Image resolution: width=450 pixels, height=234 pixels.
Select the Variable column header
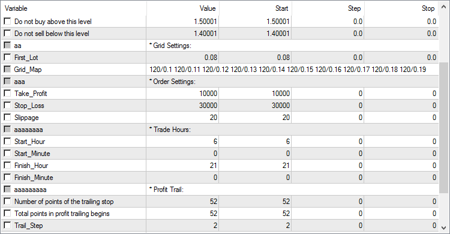pos(74,8)
